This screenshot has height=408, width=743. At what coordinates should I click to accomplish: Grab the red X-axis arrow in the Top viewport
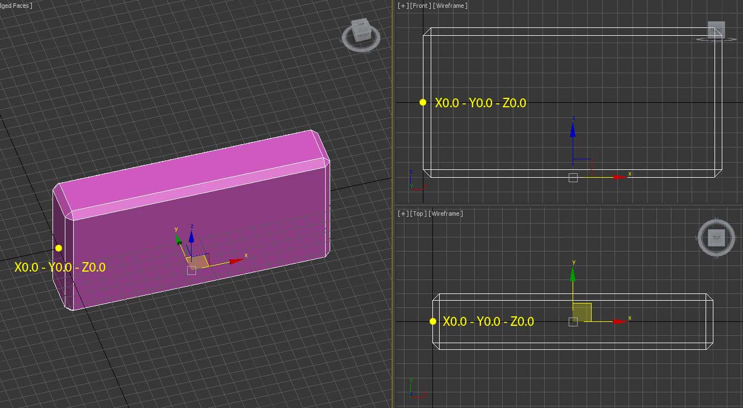[x=620, y=321]
